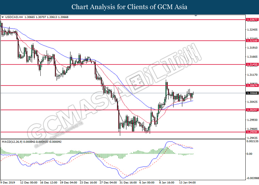Select the 1.32677 resistance price label

[252, 20]
